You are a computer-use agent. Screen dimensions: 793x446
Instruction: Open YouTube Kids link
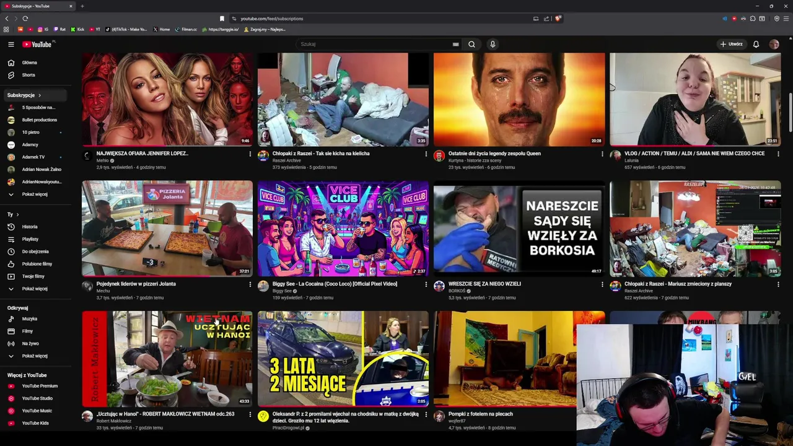point(34,423)
